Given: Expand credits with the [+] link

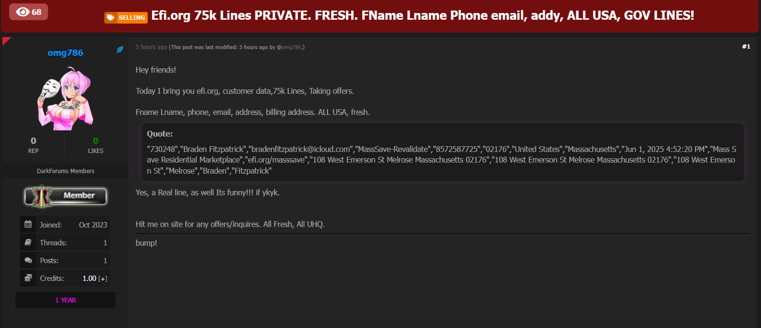Looking at the screenshot, I should pos(103,279).
